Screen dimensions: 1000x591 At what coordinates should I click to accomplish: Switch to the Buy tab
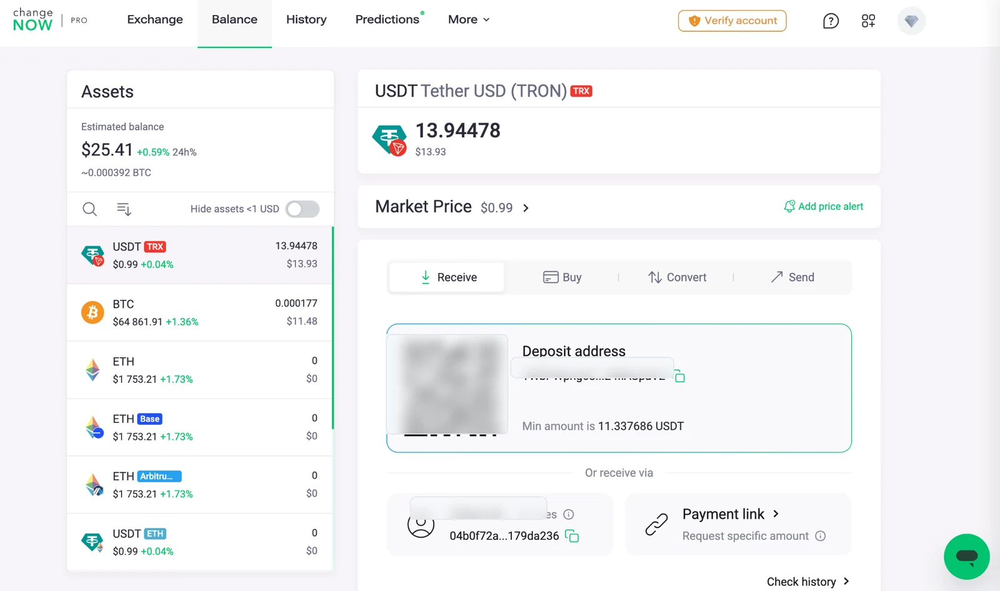pyautogui.click(x=562, y=277)
